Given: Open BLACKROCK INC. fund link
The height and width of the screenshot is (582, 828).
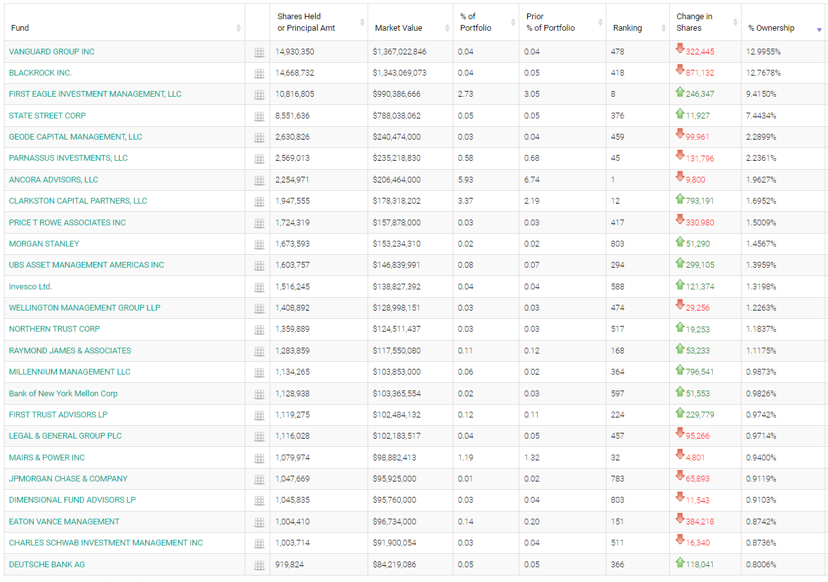Looking at the screenshot, I should click(40, 73).
